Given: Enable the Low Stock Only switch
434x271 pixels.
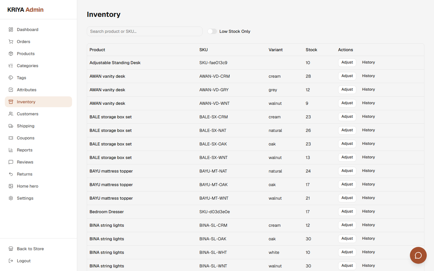Looking at the screenshot, I should tap(212, 31).
